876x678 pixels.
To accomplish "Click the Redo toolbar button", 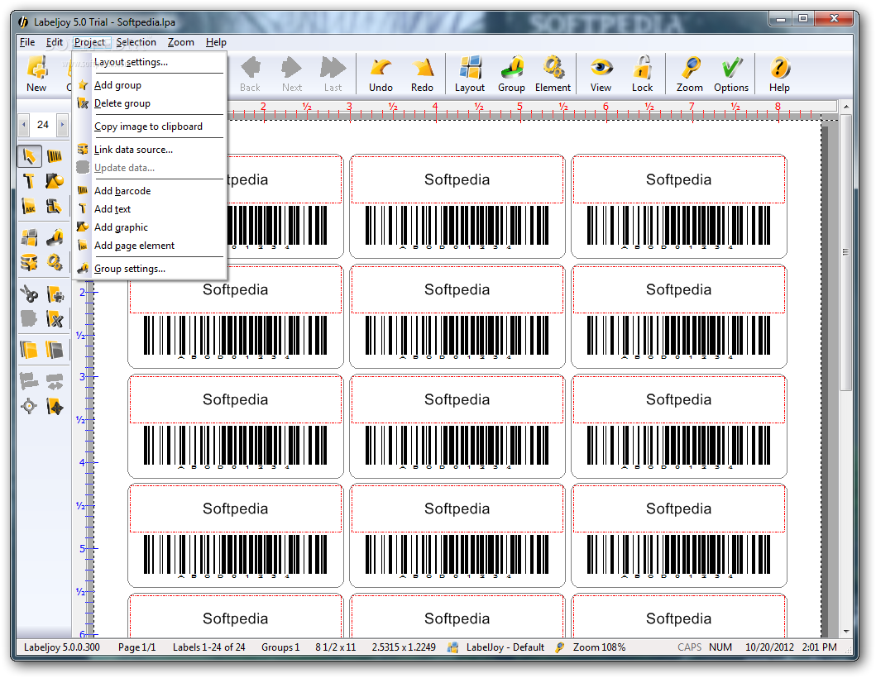I will tap(423, 74).
